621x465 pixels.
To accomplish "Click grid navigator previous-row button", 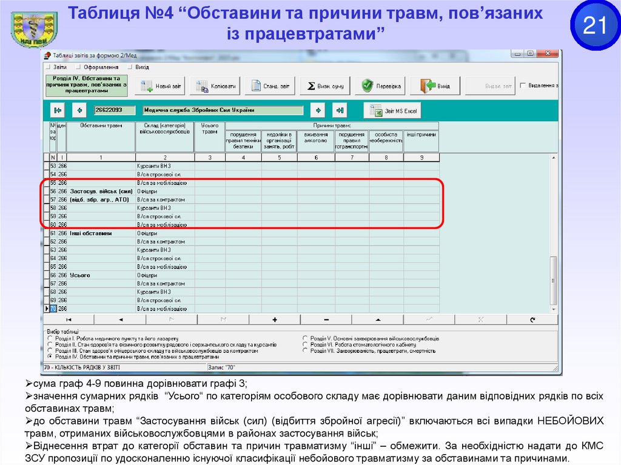I will 121,319.
